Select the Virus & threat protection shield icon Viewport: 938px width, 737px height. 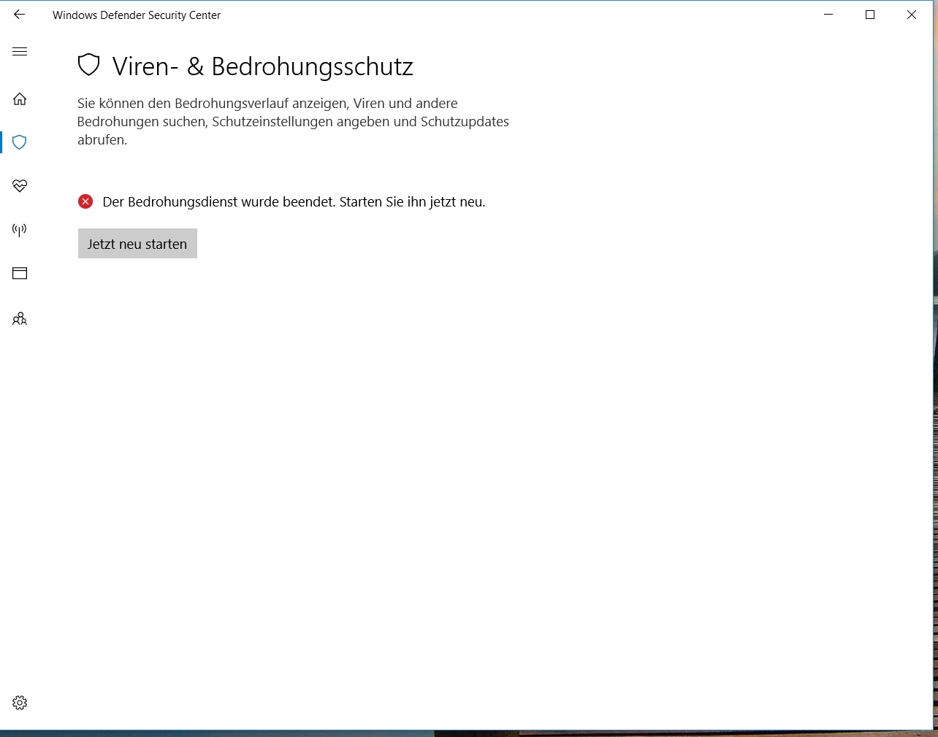tap(20, 142)
